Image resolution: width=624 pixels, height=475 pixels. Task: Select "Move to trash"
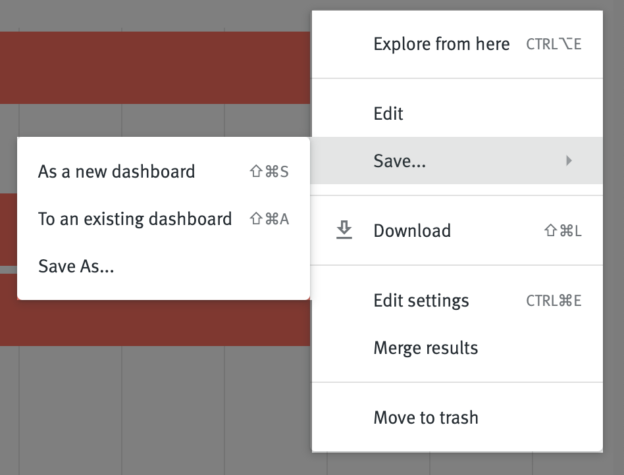click(425, 417)
